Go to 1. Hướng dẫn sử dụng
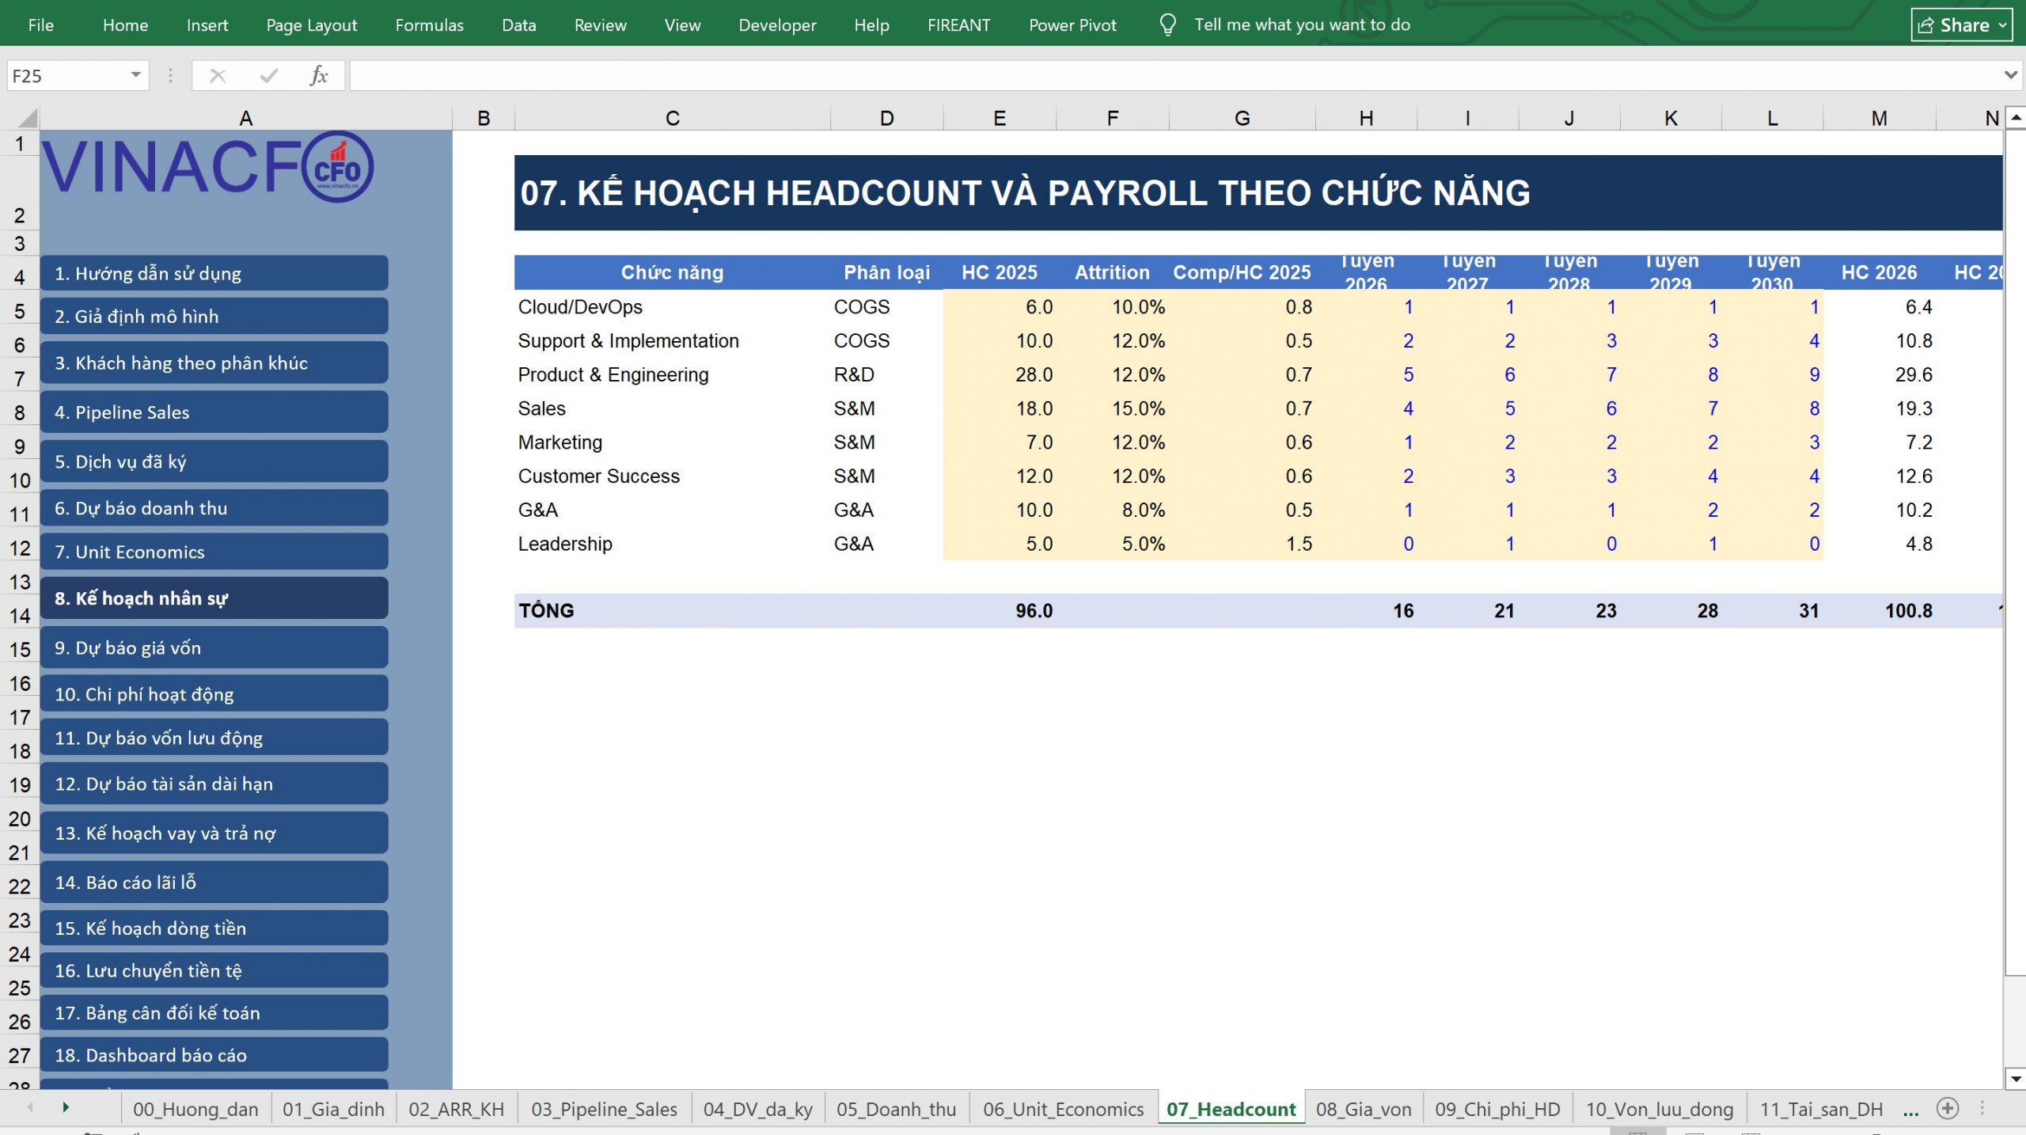Viewport: 2026px width, 1135px height. click(214, 273)
